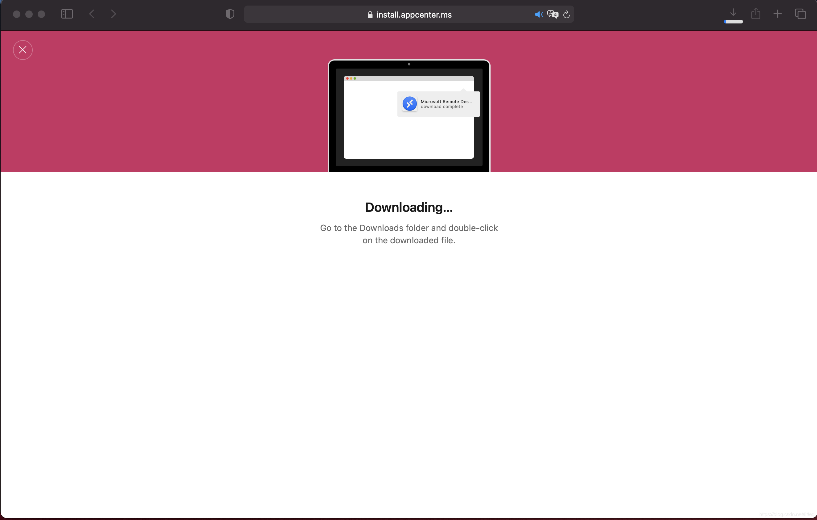Mute the tab audio speaker icon
Screen dimensions: 817x520
click(539, 14)
